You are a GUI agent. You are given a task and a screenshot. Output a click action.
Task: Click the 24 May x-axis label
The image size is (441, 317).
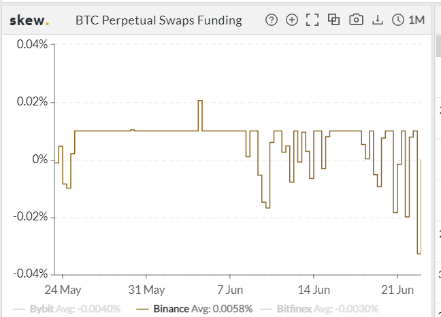click(63, 289)
